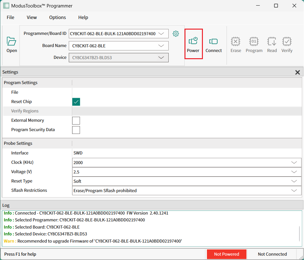Screen dimensions: 304x260
Task: Open the File menu
Action: (x=11, y=17)
